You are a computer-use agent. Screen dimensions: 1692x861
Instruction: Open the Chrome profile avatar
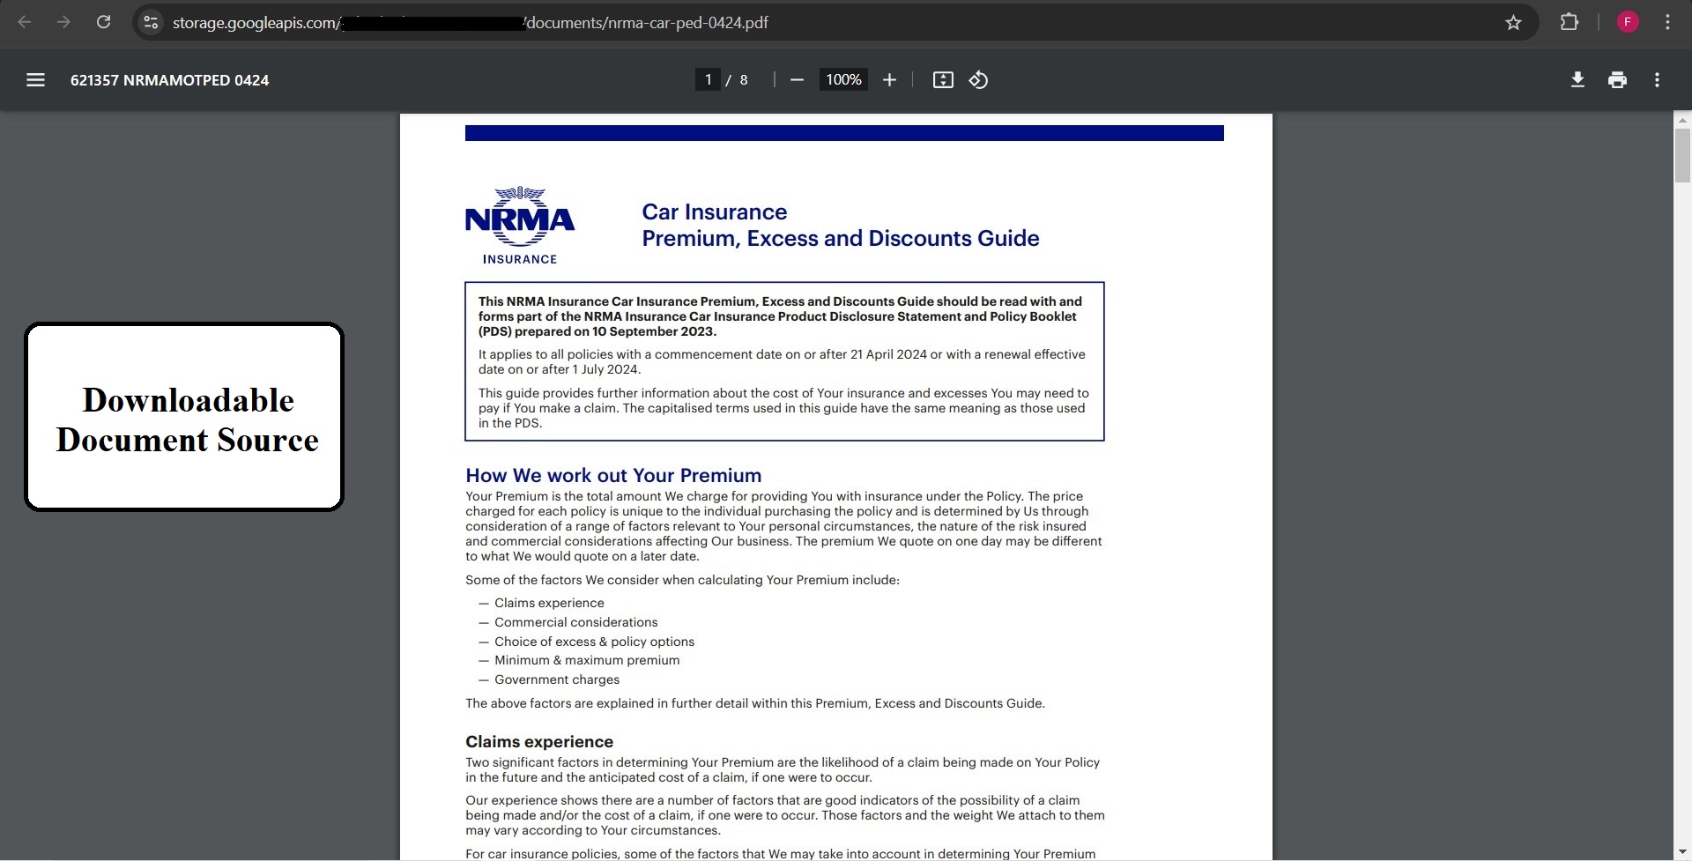pyautogui.click(x=1628, y=22)
